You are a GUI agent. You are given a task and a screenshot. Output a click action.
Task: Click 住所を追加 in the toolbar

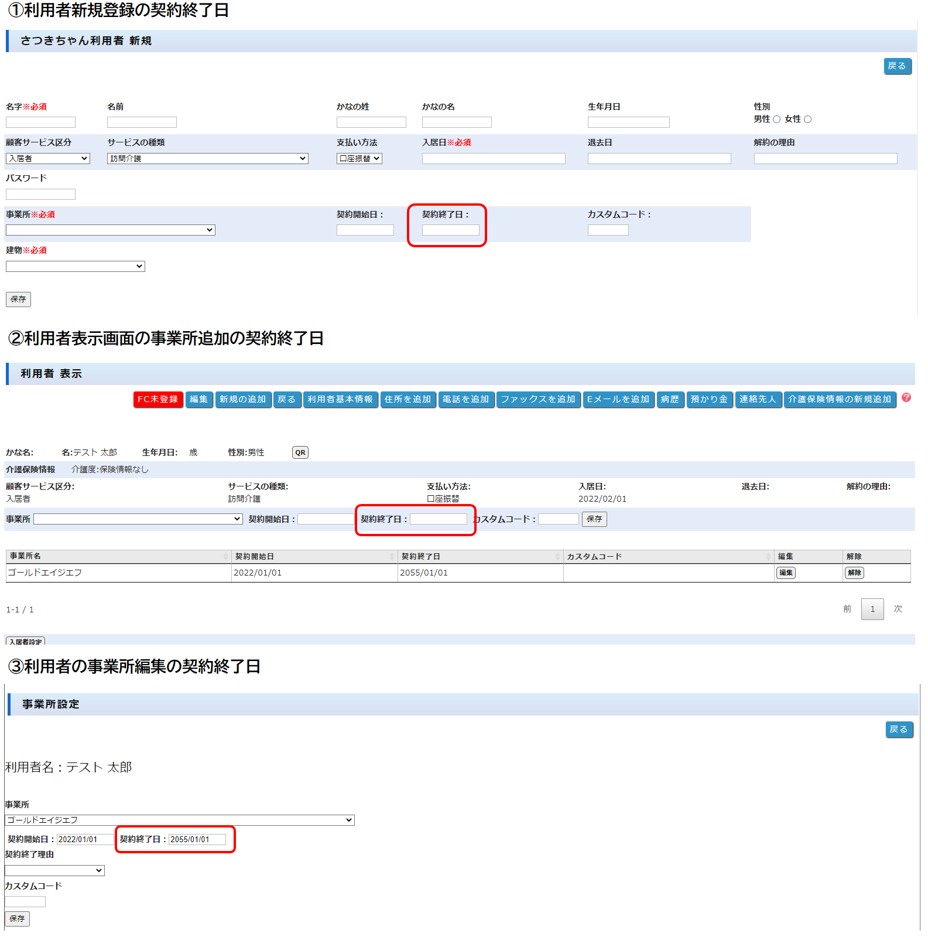click(x=408, y=400)
